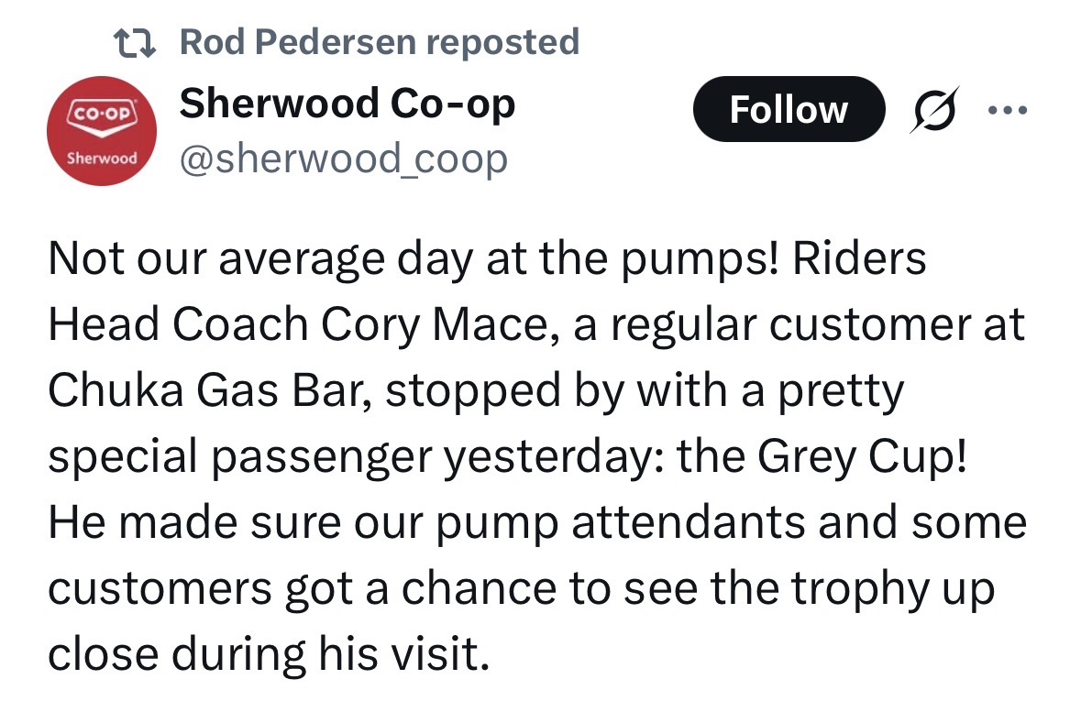Click the repost arrows icon

pos(135,41)
